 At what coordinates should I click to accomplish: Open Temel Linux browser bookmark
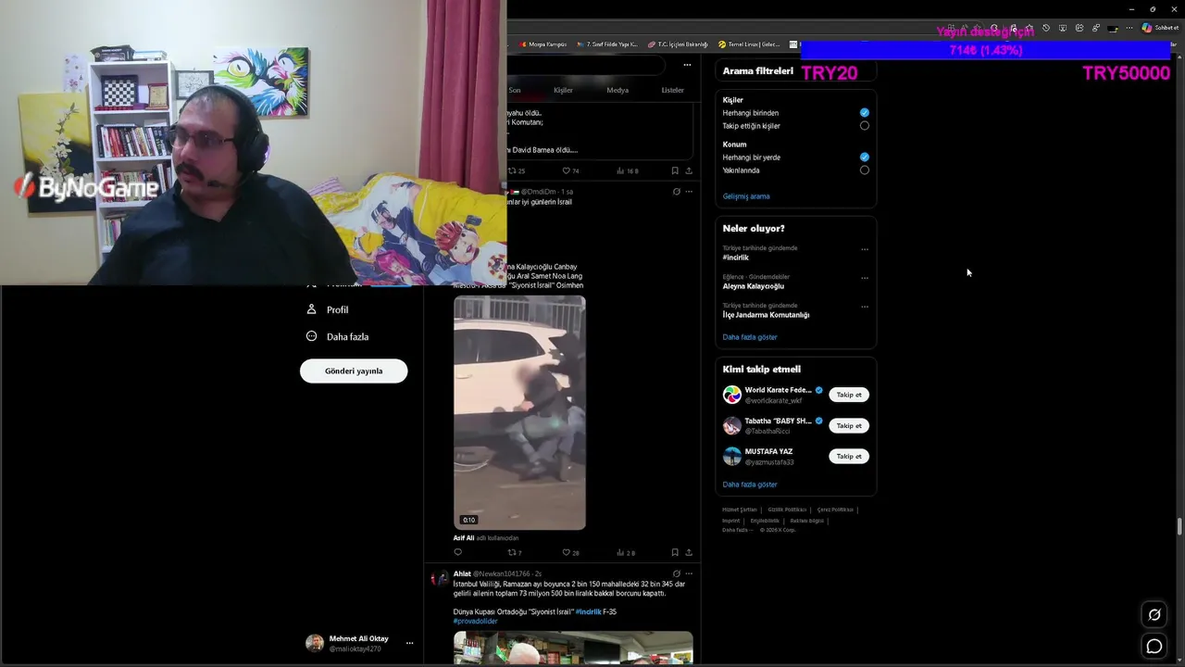pyautogui.click(x=750, y=44)
